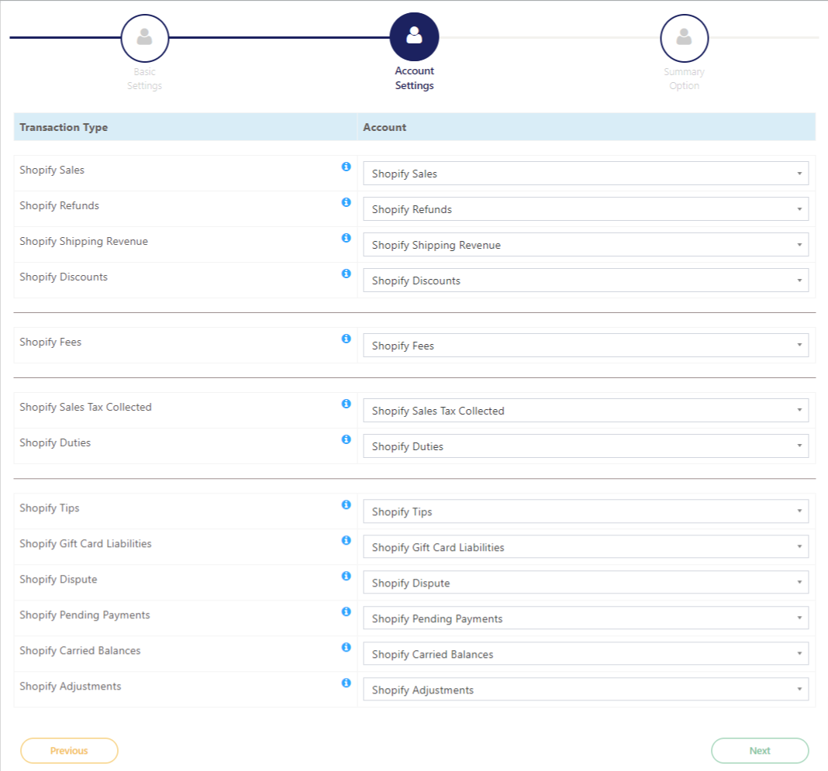Go to the Basic Settings step circle

tap(145, 38)
